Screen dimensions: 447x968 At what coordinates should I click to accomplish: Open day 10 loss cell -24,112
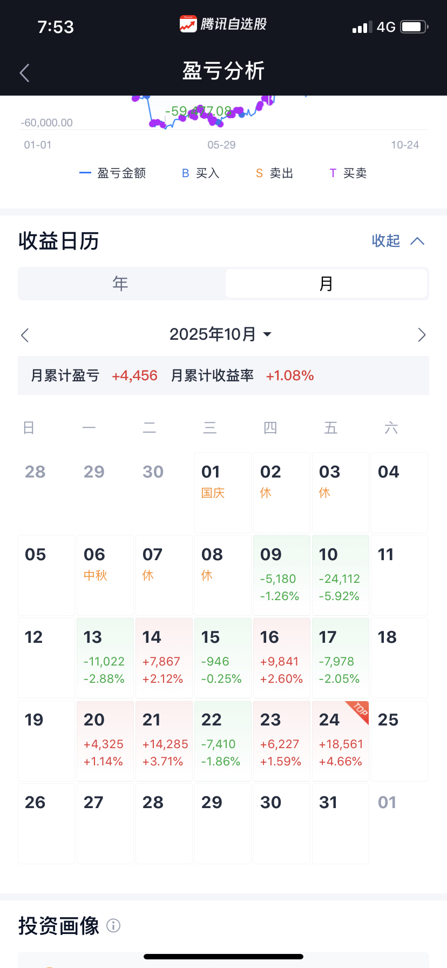click(341, 575)
